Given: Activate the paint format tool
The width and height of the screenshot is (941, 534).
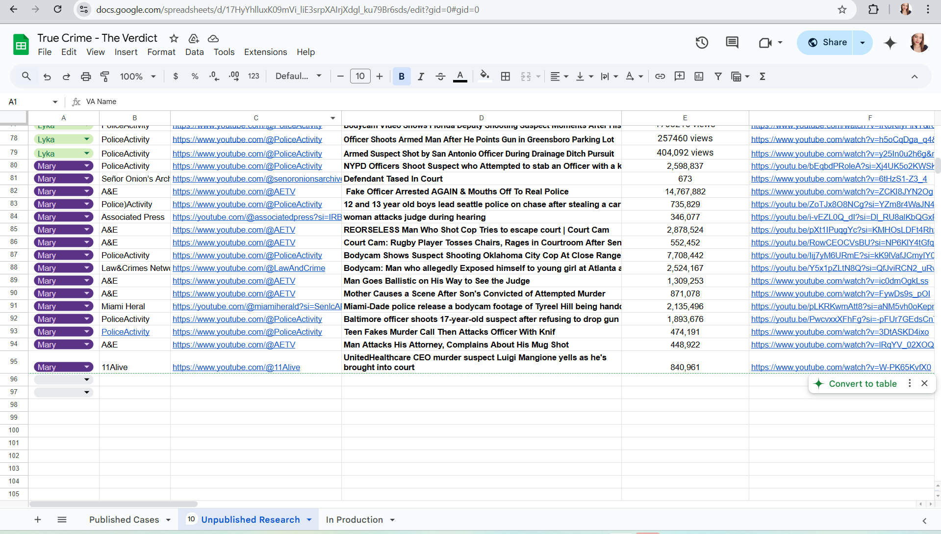Looking at the screenshot, I should (105, 76).
